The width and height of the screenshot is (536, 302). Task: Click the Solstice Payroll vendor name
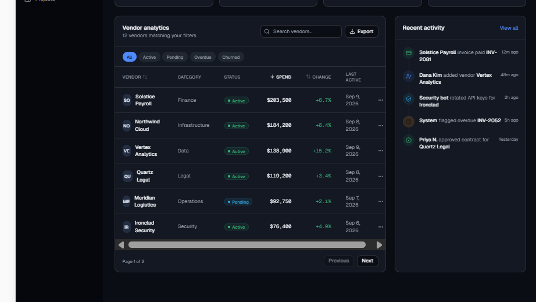click(x=145, y=100)
